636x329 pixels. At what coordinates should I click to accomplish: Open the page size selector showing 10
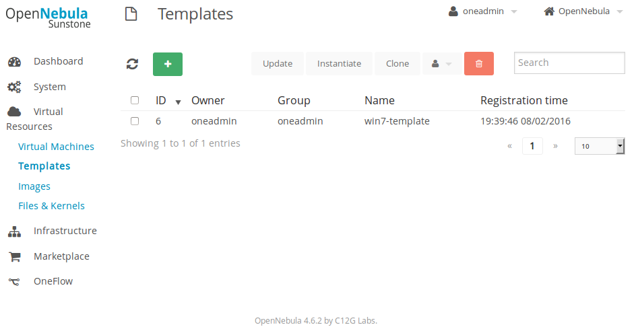599,146
